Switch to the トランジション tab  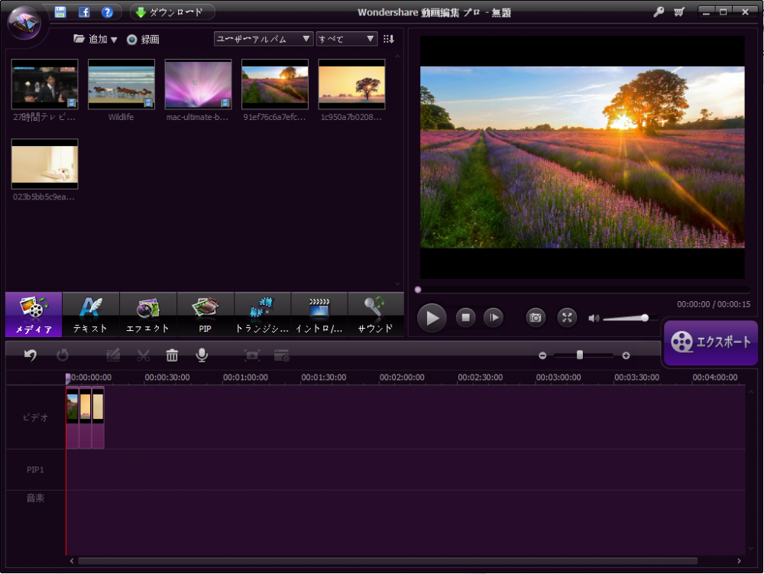pos(262,314)
